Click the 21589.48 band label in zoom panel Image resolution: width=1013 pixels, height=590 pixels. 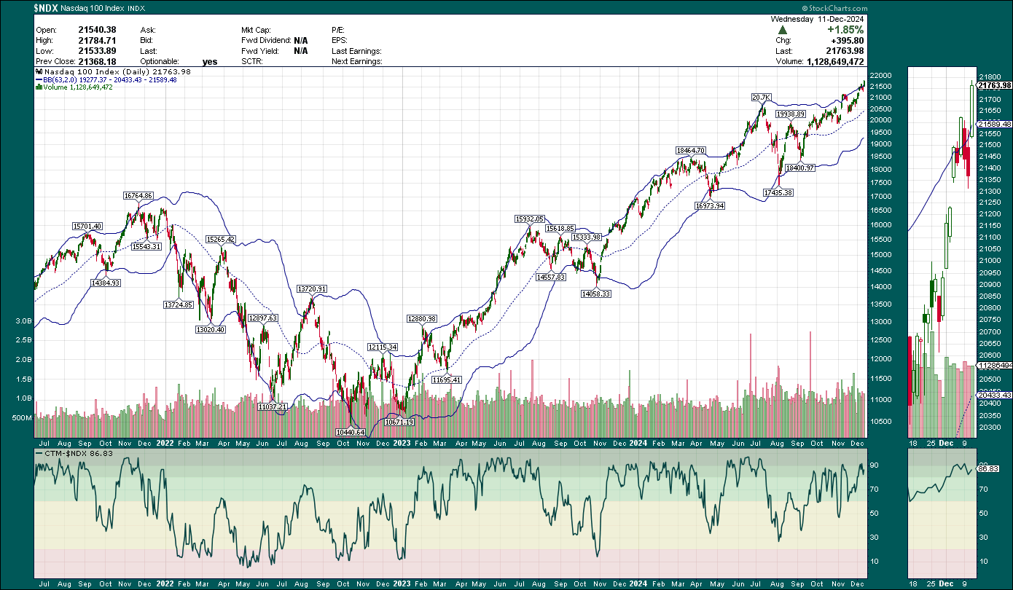coord(994,125)
